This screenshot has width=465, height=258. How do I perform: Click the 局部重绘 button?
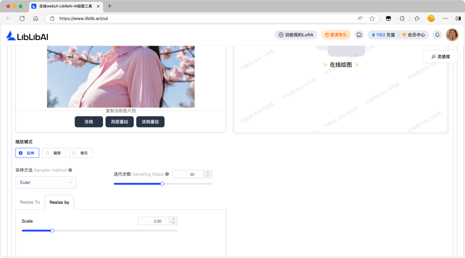[x=120, y=121]
